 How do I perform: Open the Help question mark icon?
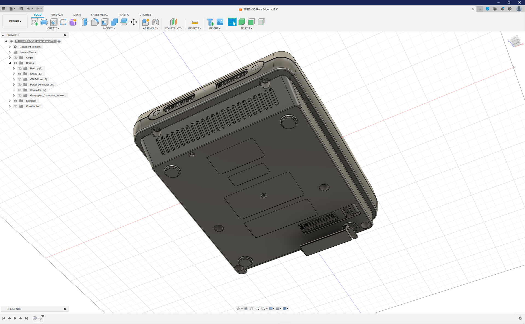click(510, 9)
